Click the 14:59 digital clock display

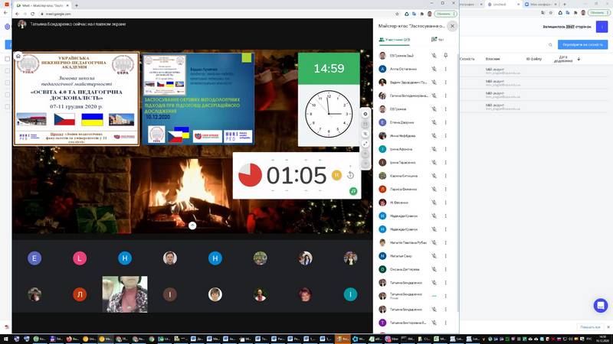pos(329,69)
